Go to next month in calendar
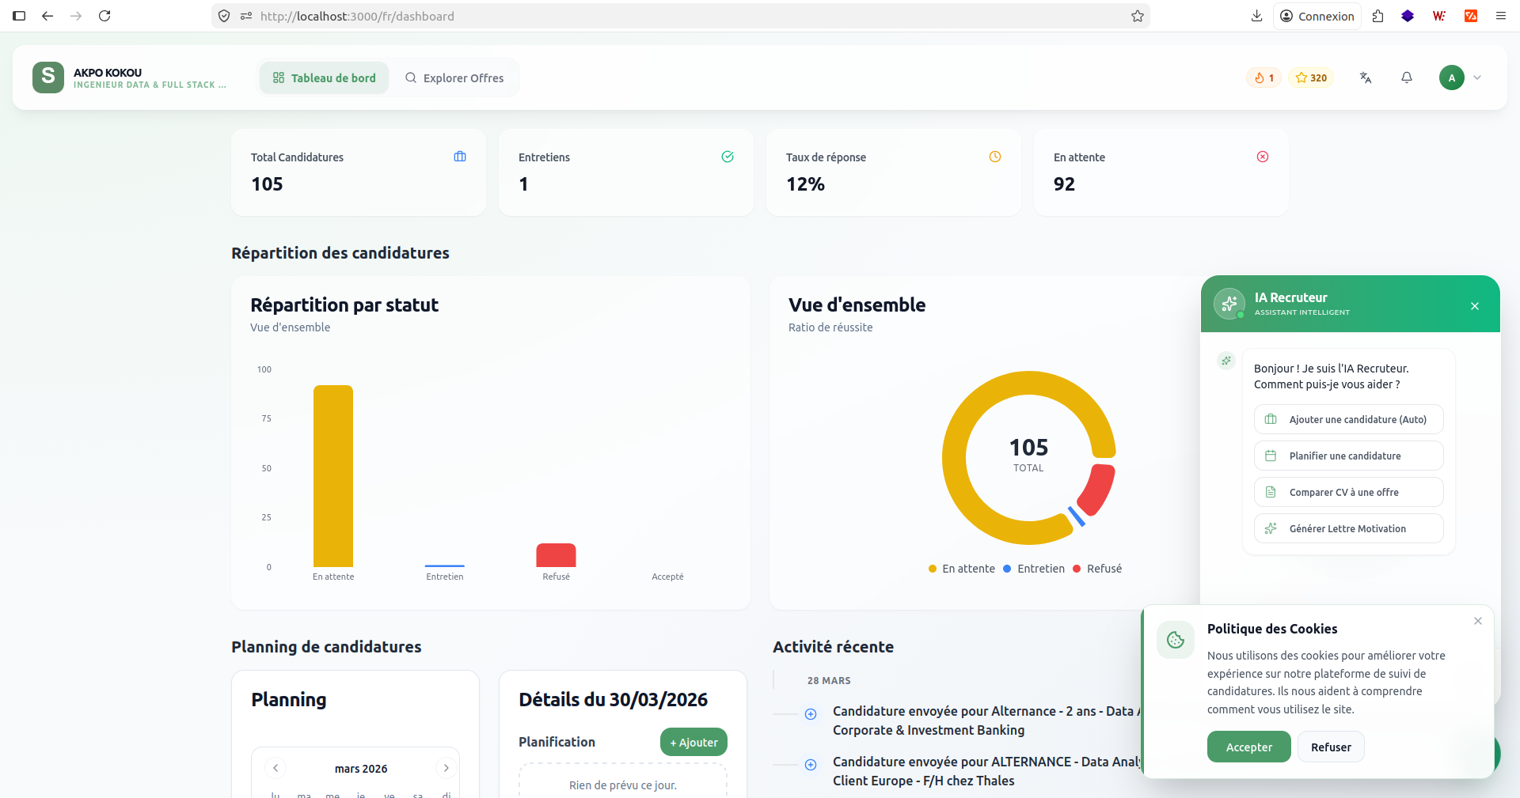The image size is (1520, 798). (446, 768)
